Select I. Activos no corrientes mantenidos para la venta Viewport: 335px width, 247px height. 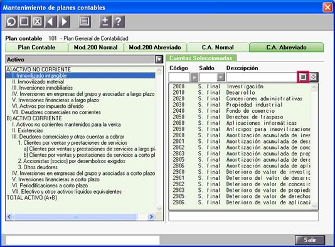point(66,125)
